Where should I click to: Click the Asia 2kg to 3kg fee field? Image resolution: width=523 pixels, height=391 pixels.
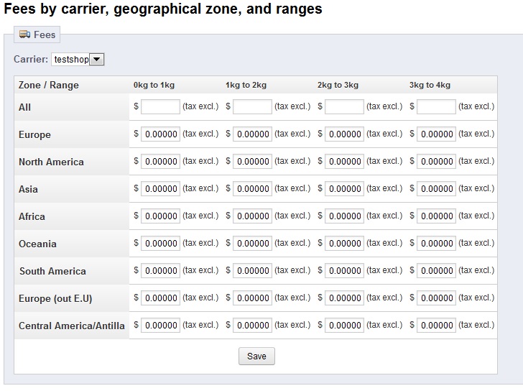point(344,189)
